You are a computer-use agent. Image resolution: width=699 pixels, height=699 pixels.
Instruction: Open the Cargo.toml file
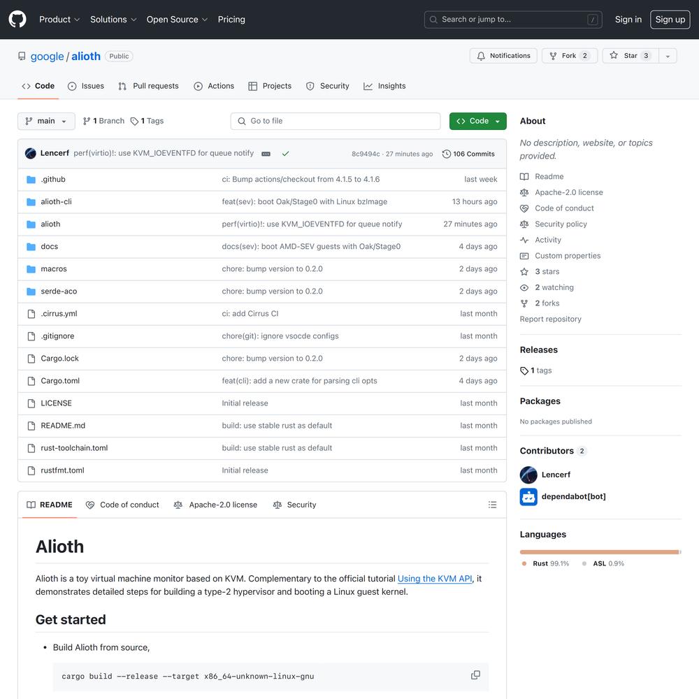click(x=60, y=381)
